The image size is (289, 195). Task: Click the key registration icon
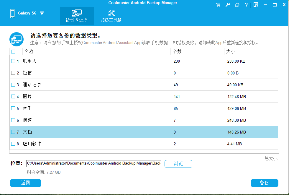(x=228, y=5)
